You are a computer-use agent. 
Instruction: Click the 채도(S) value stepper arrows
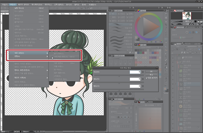pyautogui.click(x=143, y=79)
